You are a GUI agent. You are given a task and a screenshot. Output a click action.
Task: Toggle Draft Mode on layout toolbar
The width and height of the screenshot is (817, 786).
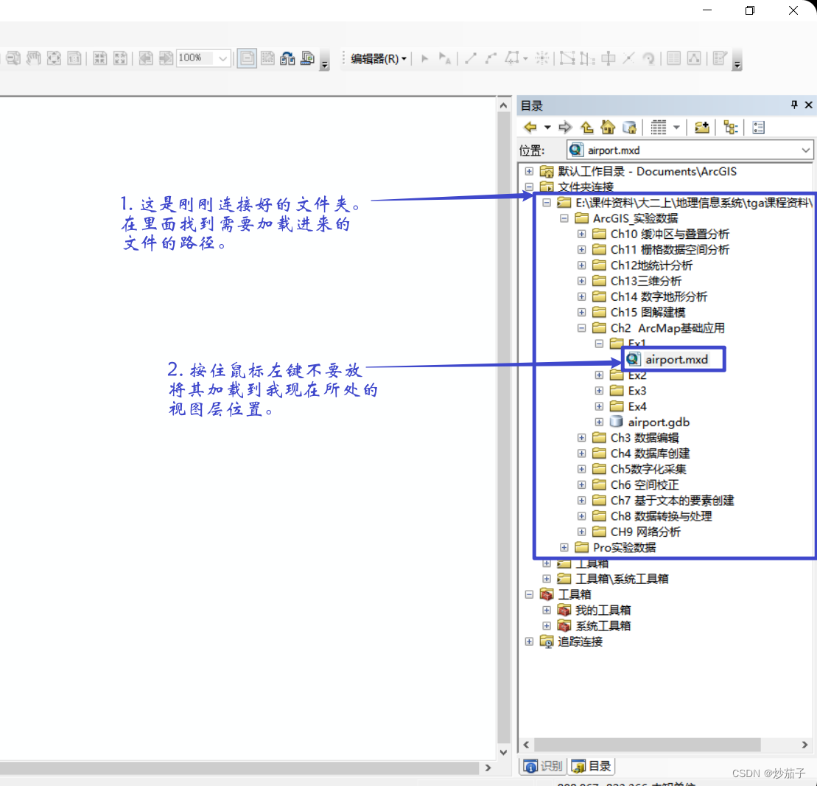(x=247, y=58)
